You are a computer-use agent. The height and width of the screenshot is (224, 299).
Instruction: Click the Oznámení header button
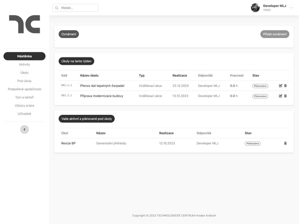[x=69, y=34]
